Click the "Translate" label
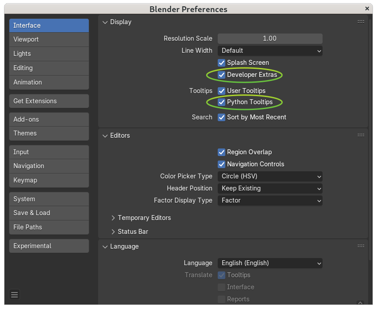377x309 pixels. [199, 275]
